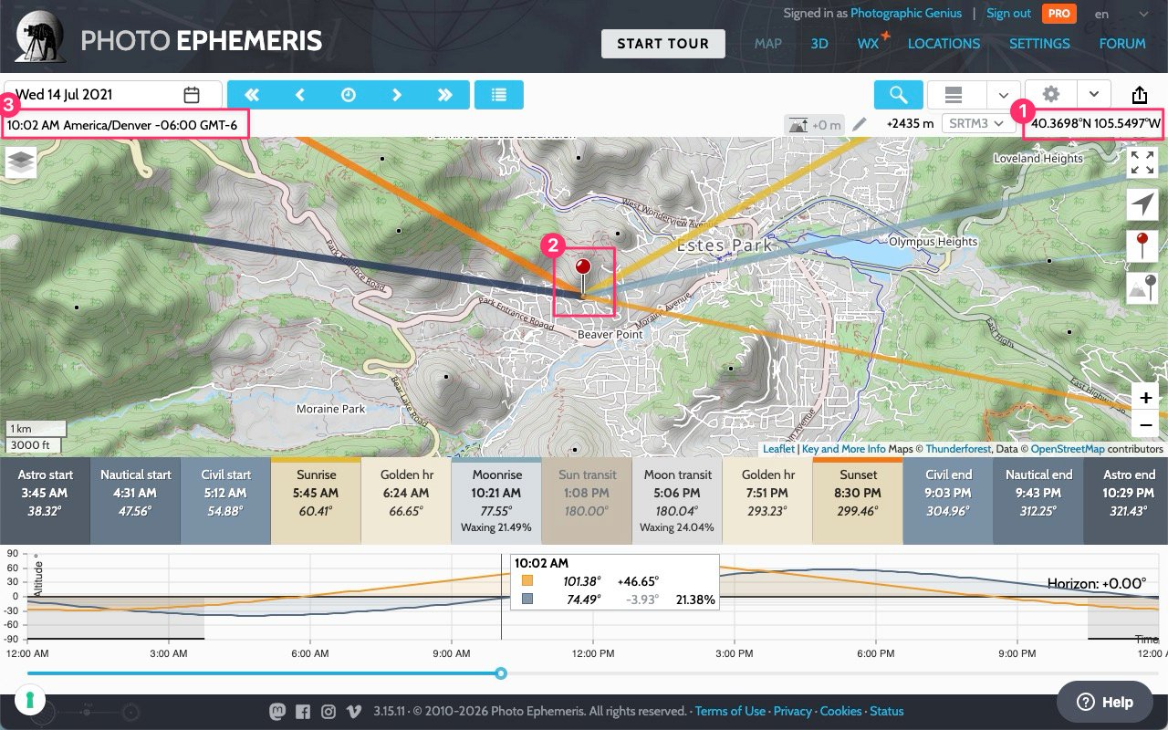Viewport: 1168px width, 730px height.
Task: Open the Leaflet attribution link
Action: (x=778, y=449)
